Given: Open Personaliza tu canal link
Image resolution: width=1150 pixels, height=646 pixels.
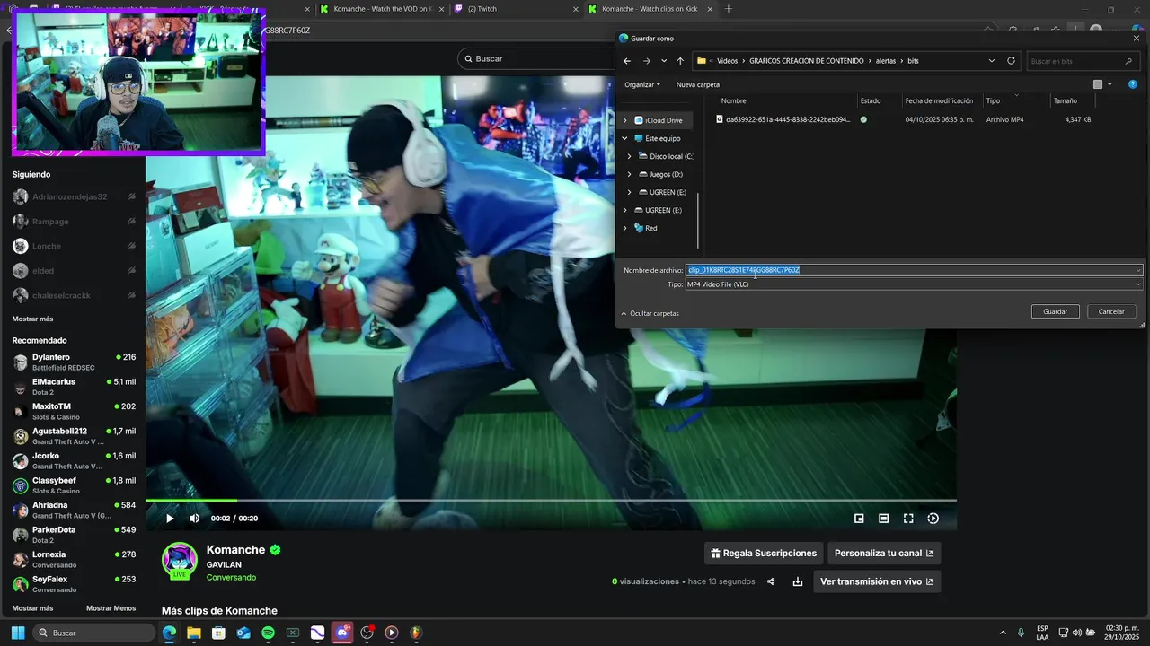Looking at the screenshot, I should coord(883,553).
